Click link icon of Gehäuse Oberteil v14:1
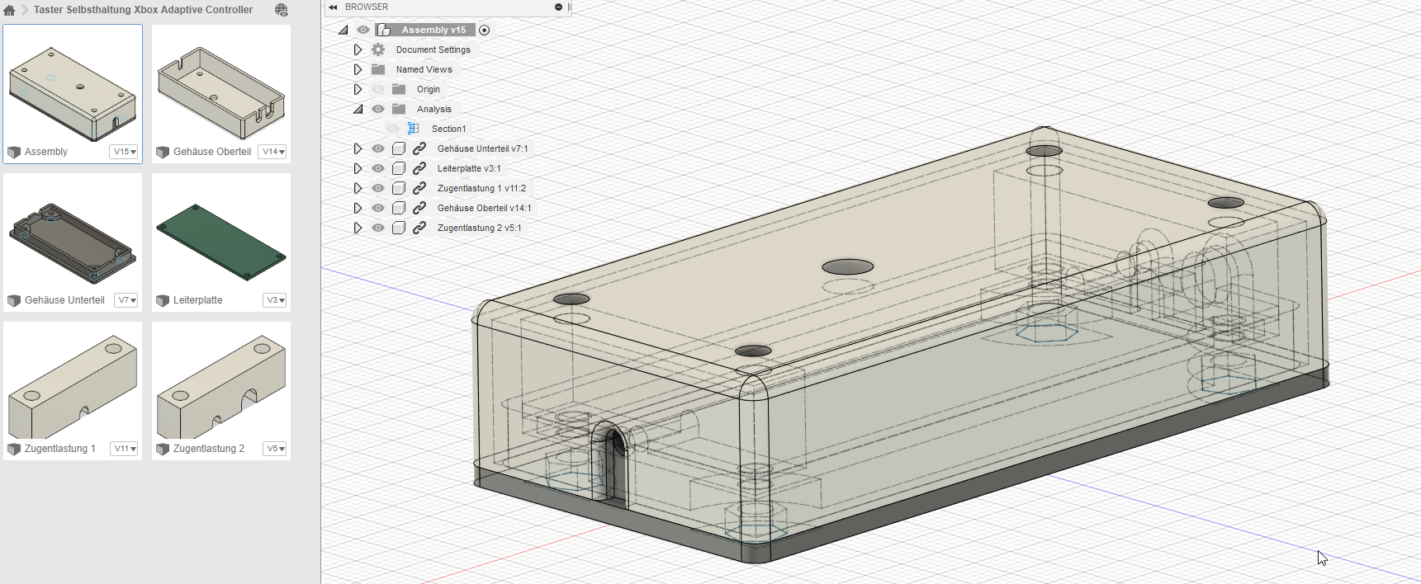1421x584 pixels. 419,208
